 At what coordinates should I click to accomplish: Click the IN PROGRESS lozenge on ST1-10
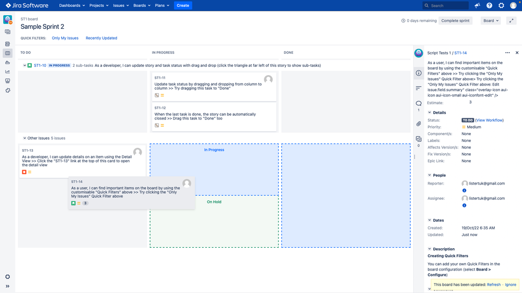pos(59,66)
